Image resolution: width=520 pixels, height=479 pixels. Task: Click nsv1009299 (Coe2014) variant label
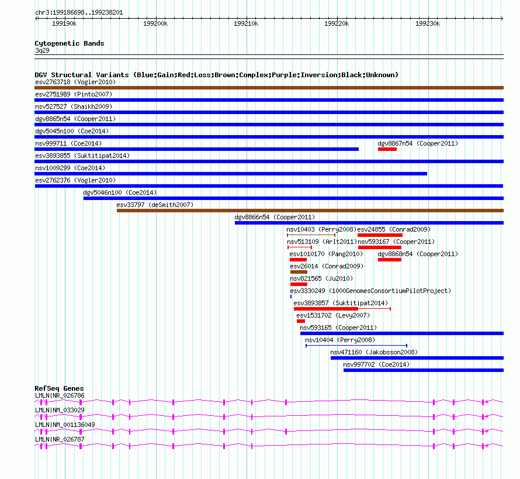pyautogui.click(x=70, y=168)
